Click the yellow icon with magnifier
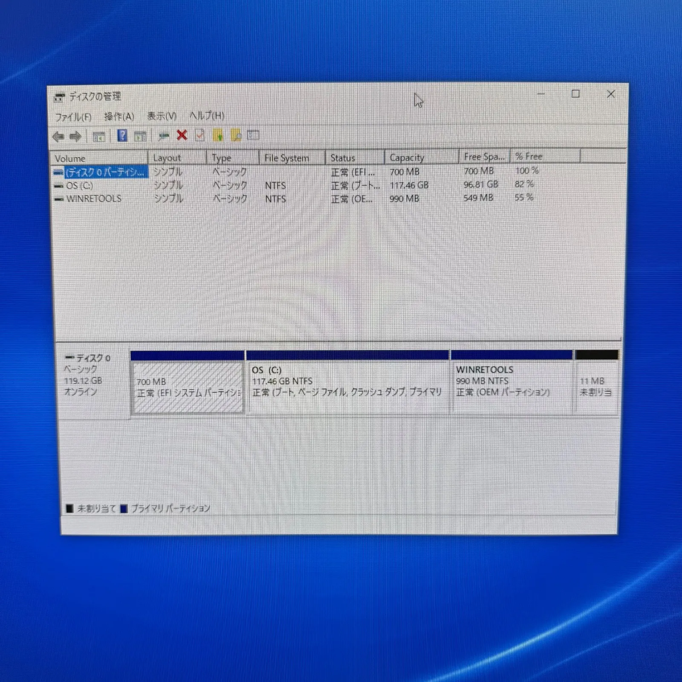Screen dimensions: 682x682 (x=236, y=136)
